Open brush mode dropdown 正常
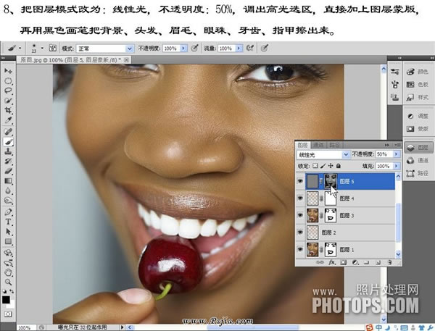 point(105,49)
